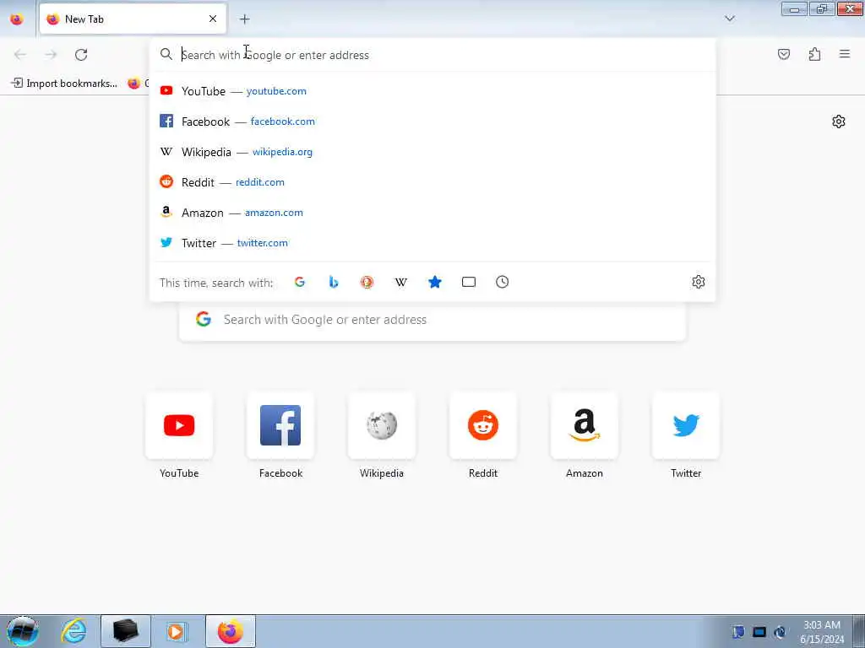Select Wikipedia suggestion in address dropdown
The width and height of the screenshot is (865, 648).
(x=432, y=152)
